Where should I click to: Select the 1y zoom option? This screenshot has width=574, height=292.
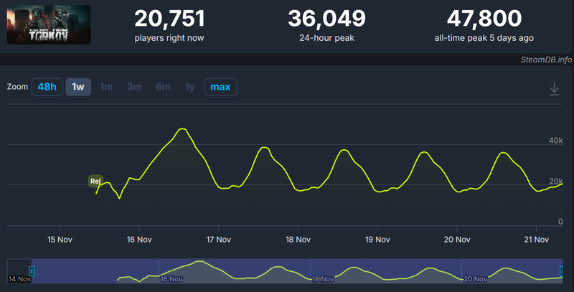(x=189, y=87)
